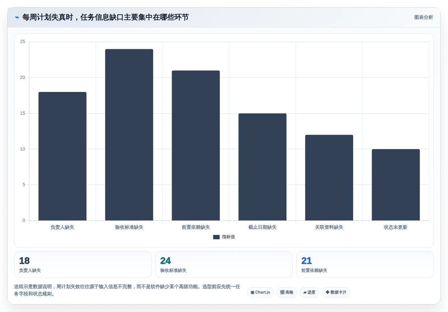Click the 24 验收标准缺失 data card

click(224, 265)
